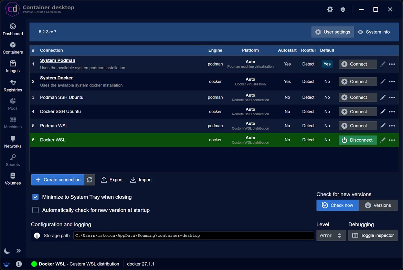Open the Pods sidebar section
This screenshot has height=270, width=403.
point(13,104)
